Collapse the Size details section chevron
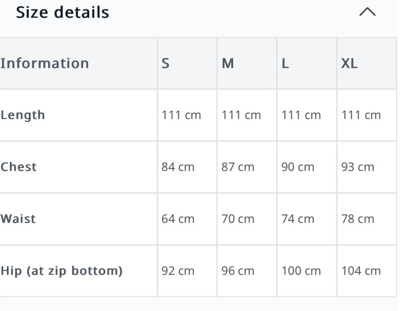This screenshot has width=409, height=311. coord(367,12)
